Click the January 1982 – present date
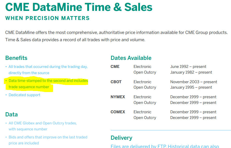The width and height of the screenshot is (231, 148). coord(191,72)
